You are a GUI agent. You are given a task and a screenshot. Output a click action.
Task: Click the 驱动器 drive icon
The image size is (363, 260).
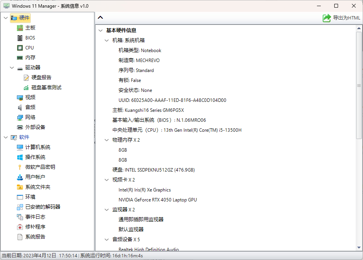tap(20, 68)
